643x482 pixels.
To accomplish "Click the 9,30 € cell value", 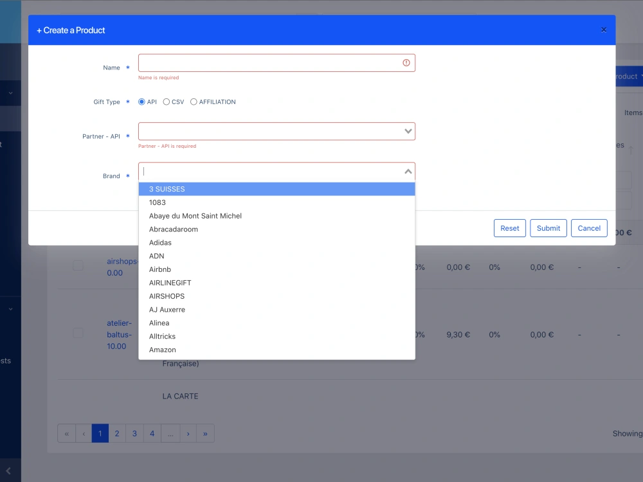I will [x=458, y=334].
